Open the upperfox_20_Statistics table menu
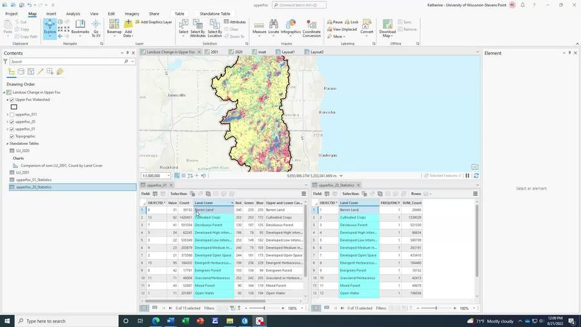The image size is (581, 327). [475, 193]
